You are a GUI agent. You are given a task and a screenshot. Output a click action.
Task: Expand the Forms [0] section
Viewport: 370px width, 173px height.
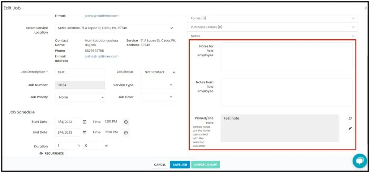coord(272,18)
